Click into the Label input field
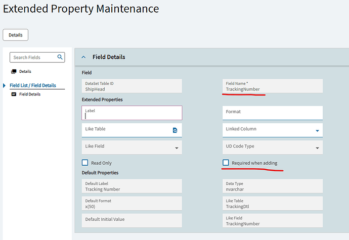This screenshot has height=240, width=349. [x=132, y=113]
